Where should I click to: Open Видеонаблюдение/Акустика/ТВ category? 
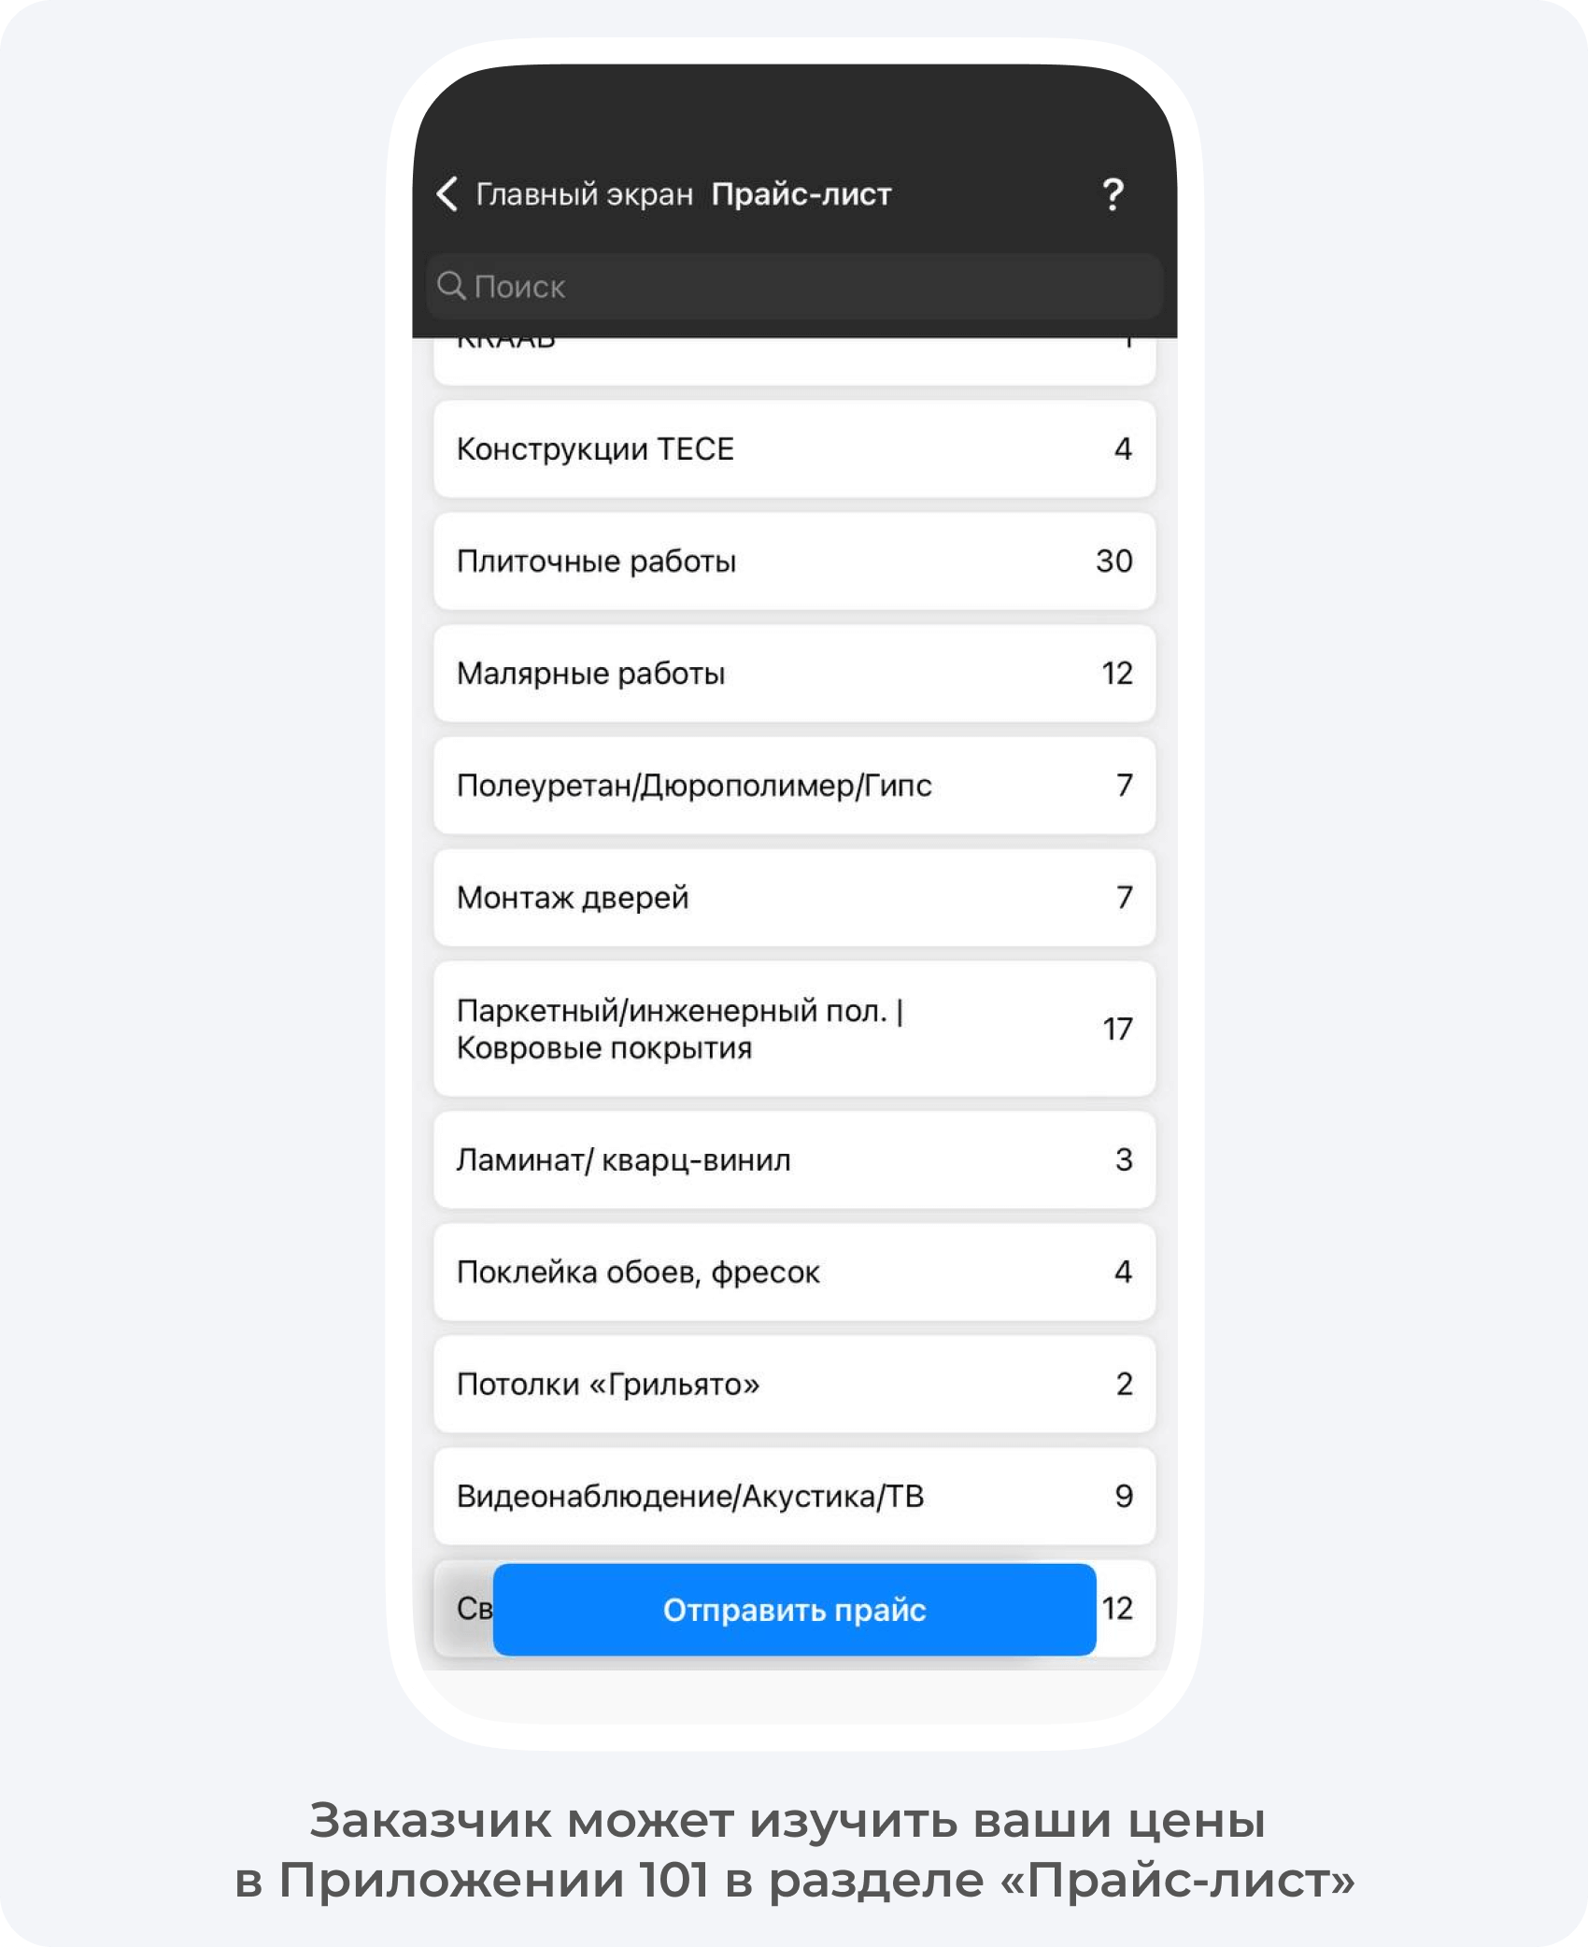coord(795,1496)
